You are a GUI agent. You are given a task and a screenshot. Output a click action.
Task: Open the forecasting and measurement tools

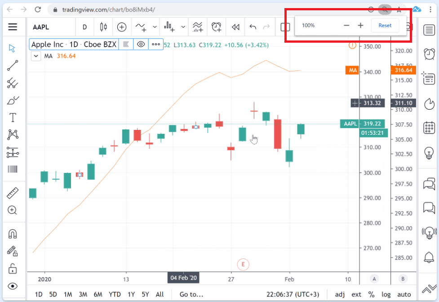13,152
